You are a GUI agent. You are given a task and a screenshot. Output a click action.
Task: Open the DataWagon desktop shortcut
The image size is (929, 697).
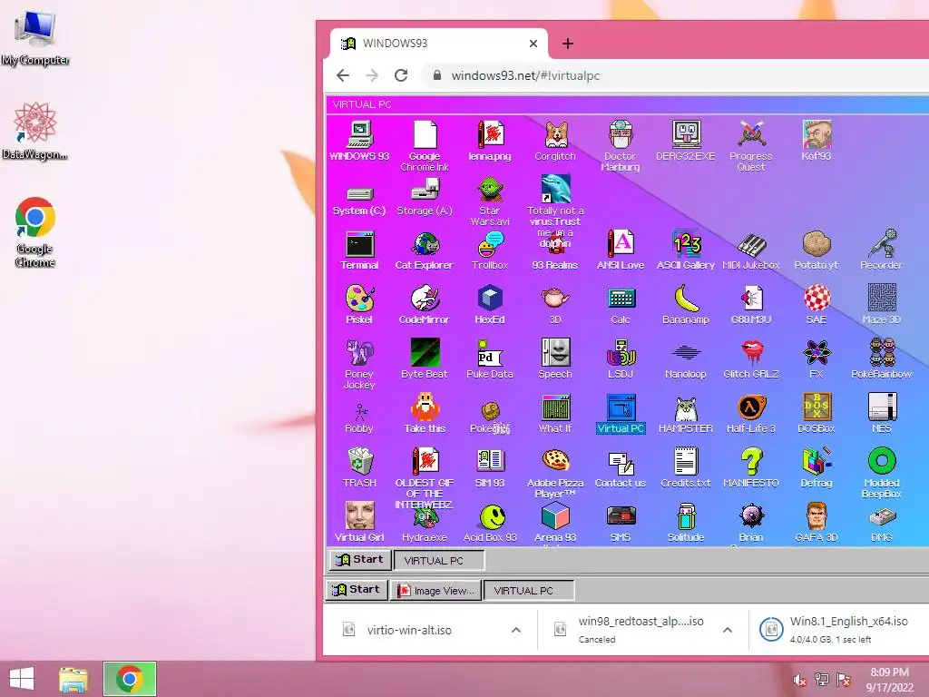35,131
